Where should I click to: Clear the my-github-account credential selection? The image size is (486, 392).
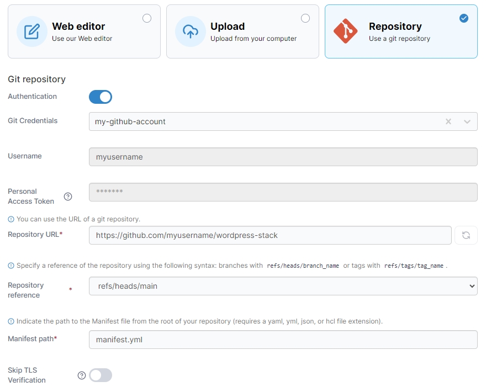click(x=448, y=121)
